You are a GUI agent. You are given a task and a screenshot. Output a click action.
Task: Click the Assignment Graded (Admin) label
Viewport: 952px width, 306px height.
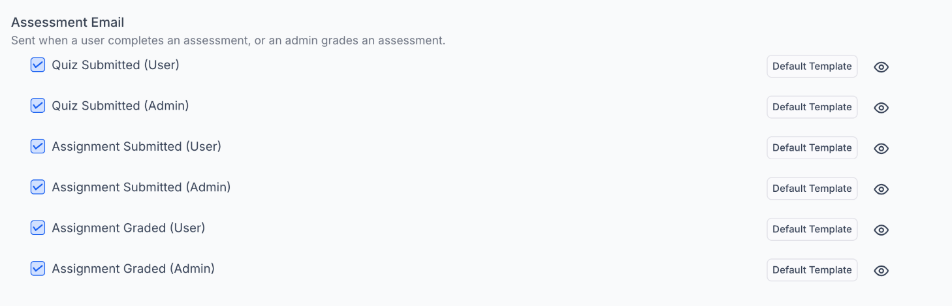[133, 268]
